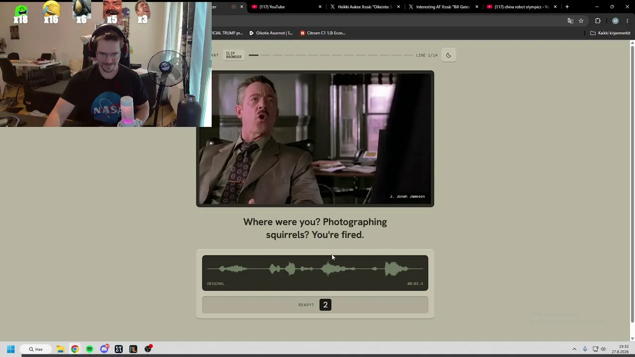
Task: Open network settings from the tray
Action: click(595, 349)
